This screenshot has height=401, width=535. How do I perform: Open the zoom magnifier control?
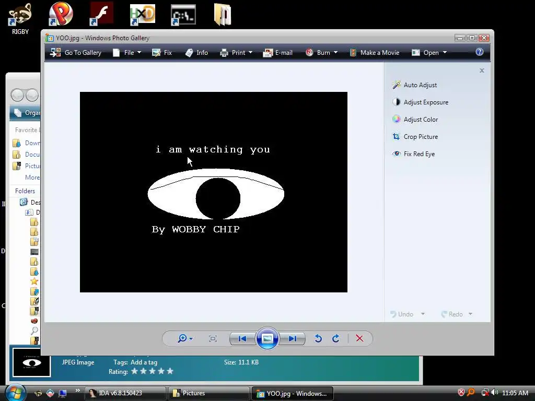185,338
